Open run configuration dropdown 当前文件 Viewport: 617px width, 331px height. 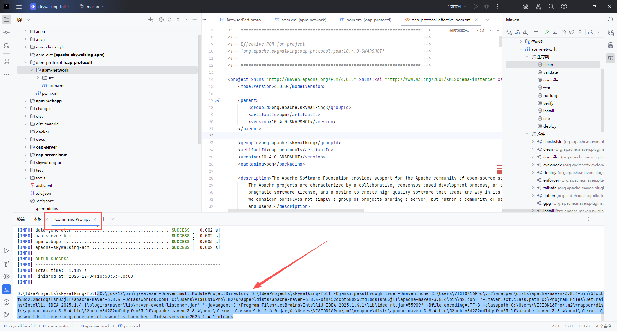point(456,6)
